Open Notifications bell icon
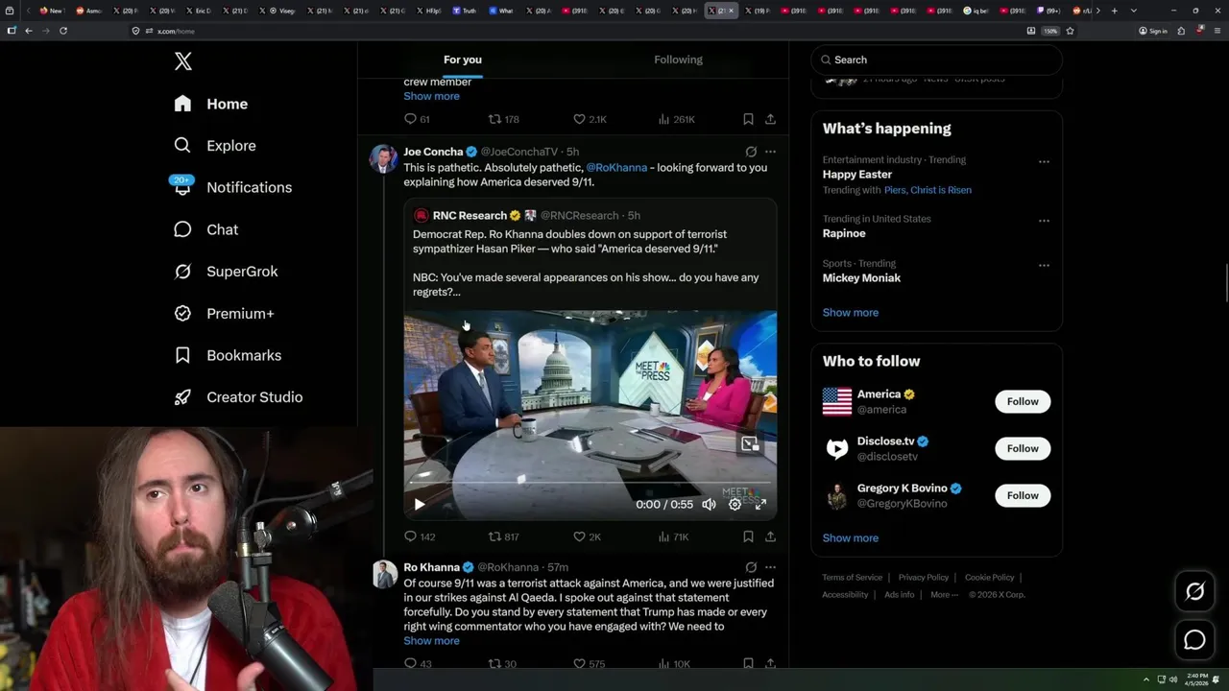The width and height of the screenshot is (1229, 691). pos(182,186)
